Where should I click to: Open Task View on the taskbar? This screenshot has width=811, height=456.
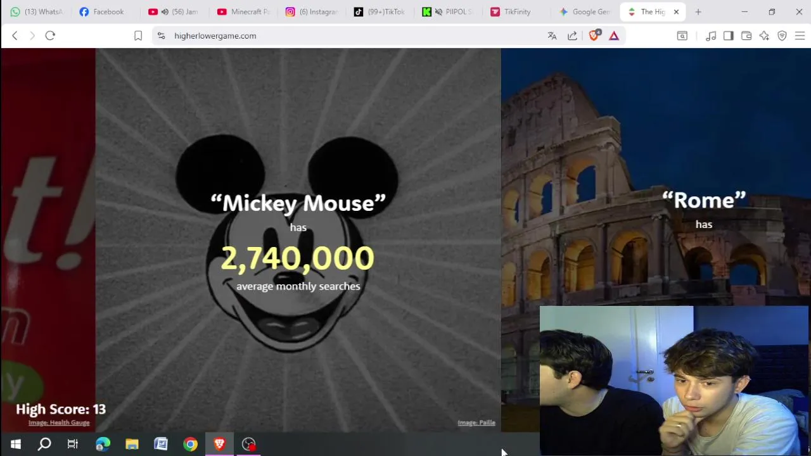[x=73, y=445]
